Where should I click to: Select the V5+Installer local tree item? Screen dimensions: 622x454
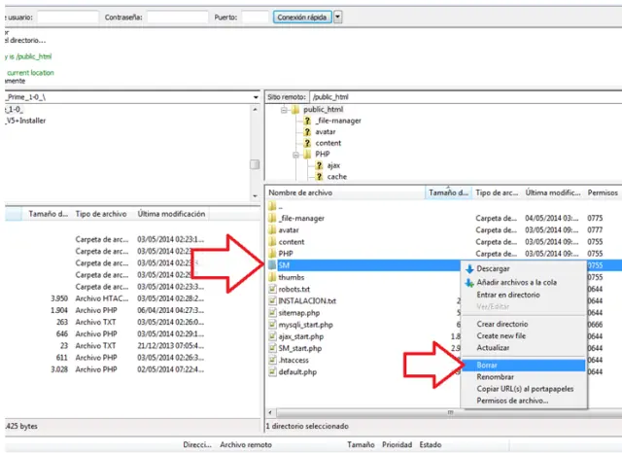[25, 121]
